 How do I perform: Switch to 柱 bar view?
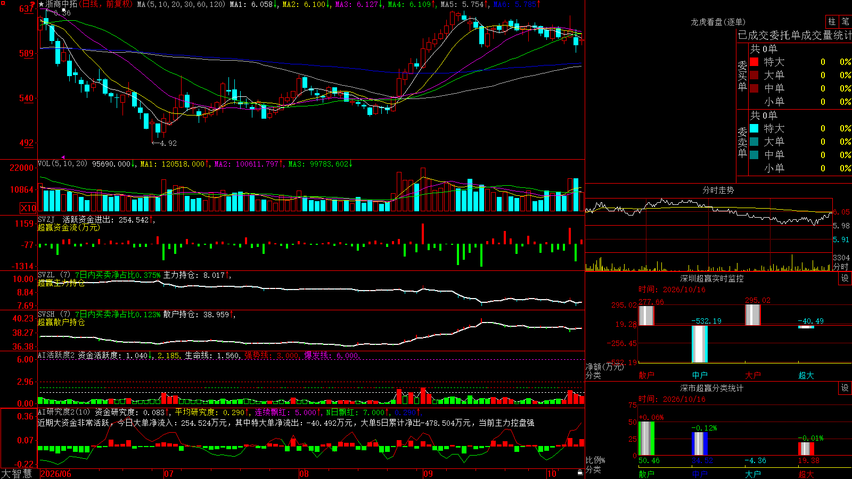coord(832,22)
